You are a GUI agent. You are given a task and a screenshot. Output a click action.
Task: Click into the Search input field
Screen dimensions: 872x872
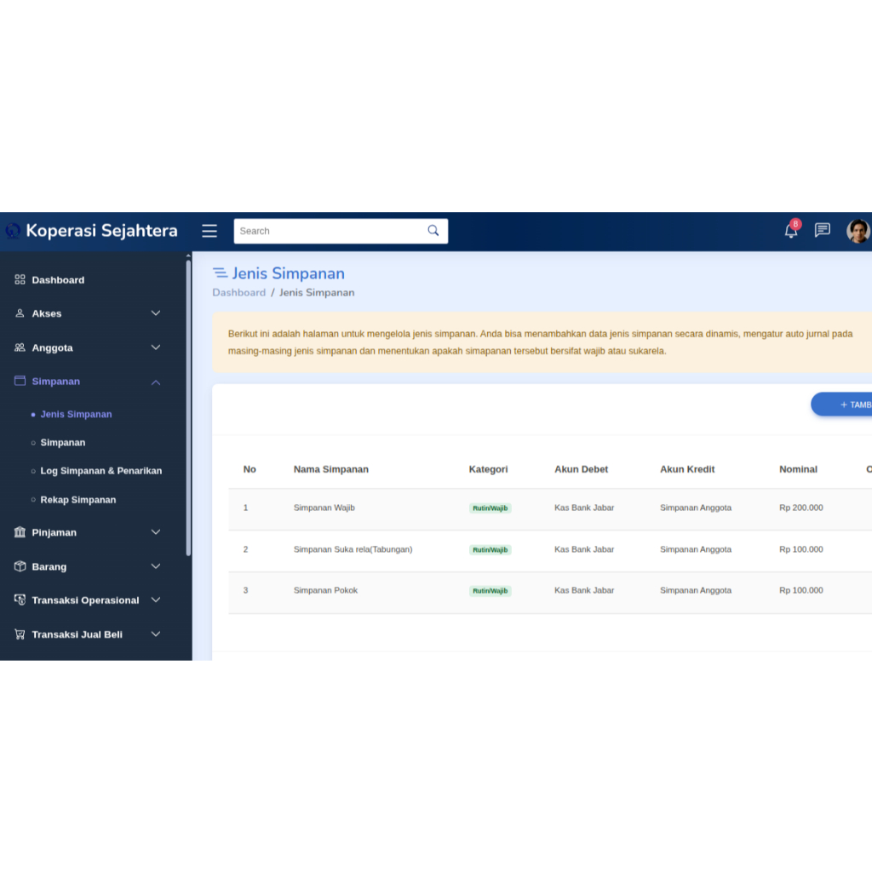328,231
